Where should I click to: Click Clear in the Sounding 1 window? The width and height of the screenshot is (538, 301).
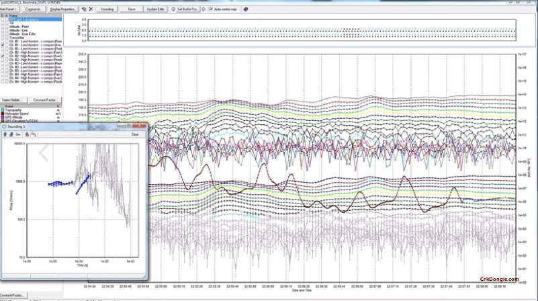click(135, 134)
